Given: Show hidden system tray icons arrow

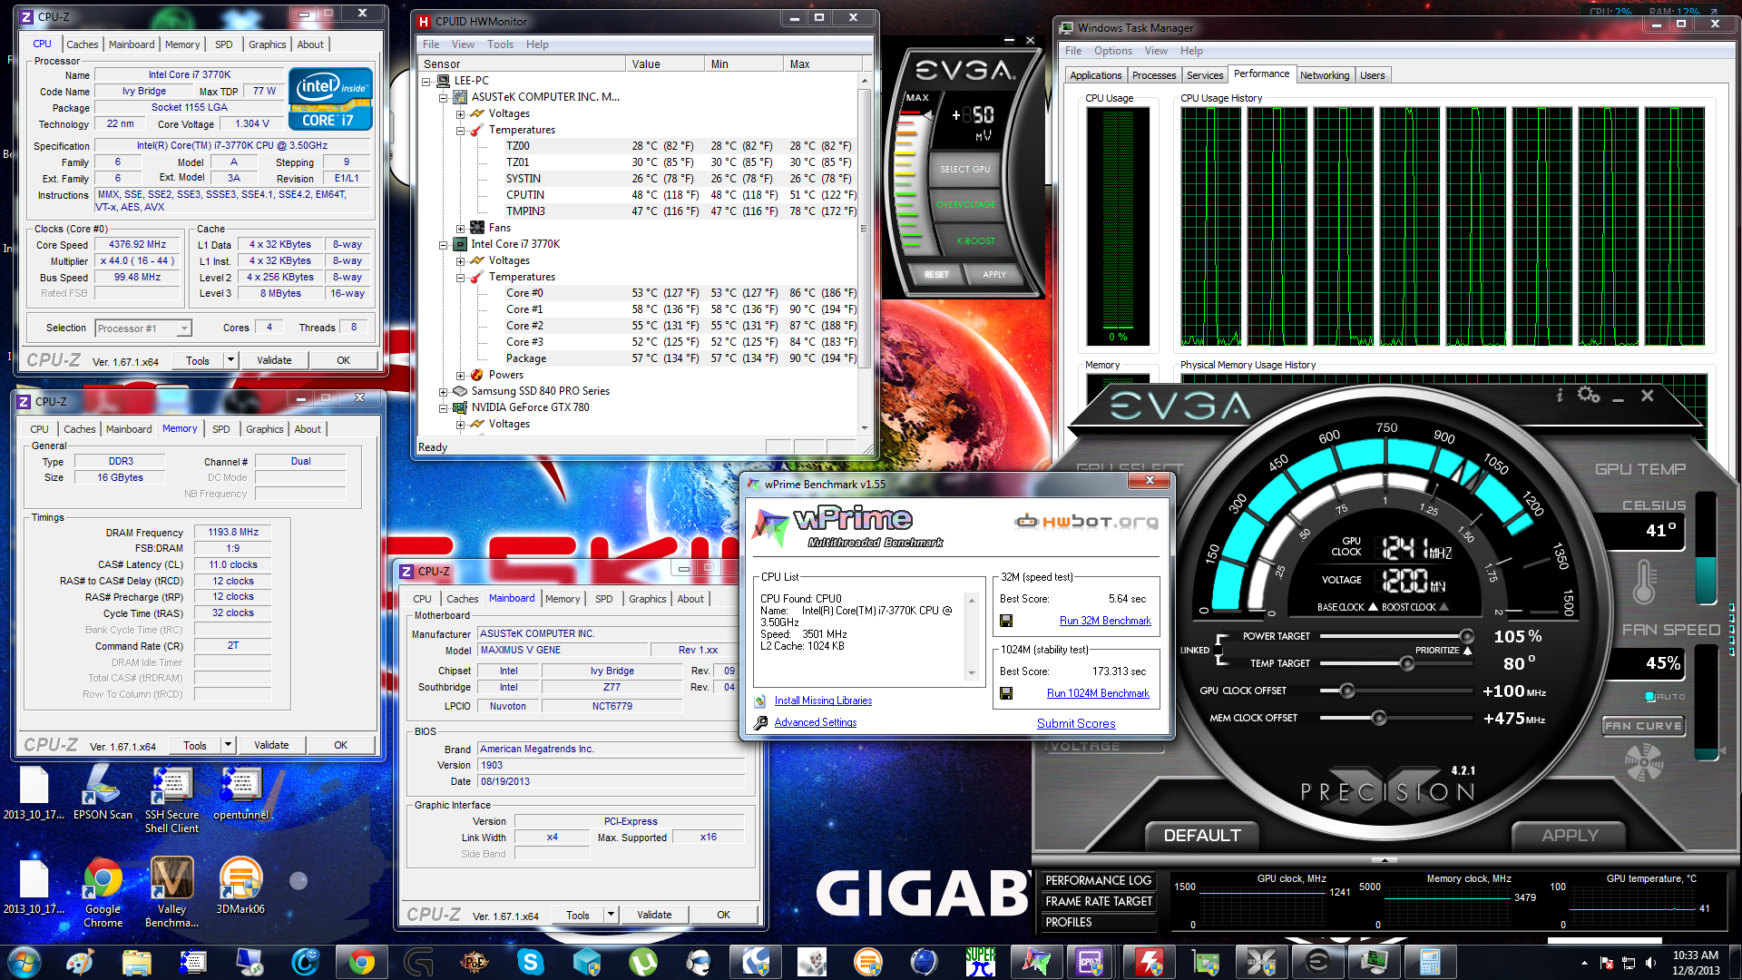Looking at the screenshot, I should click(1584, 963).
